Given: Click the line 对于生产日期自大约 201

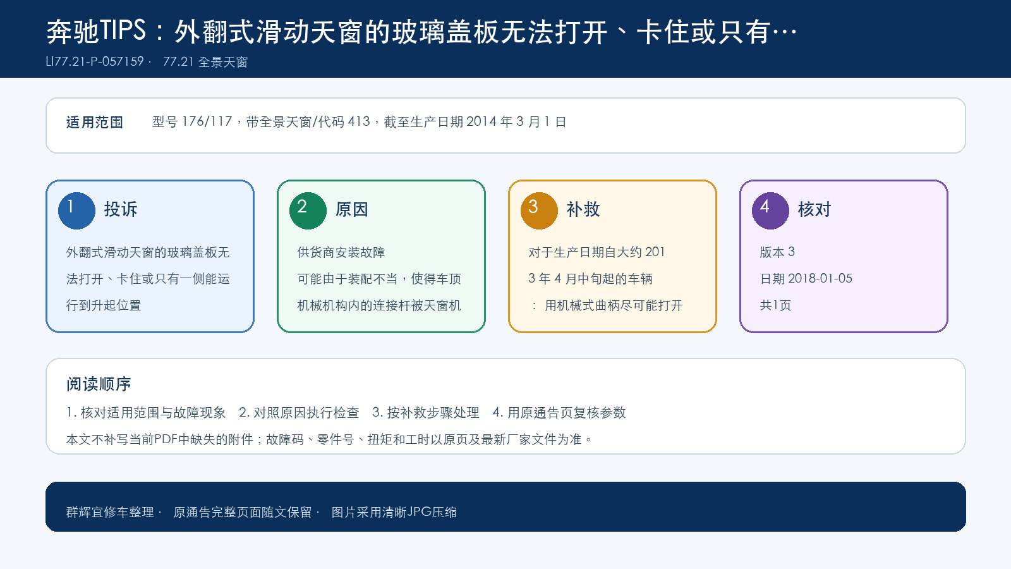Looking at the screenshot, I should [597, 252].
